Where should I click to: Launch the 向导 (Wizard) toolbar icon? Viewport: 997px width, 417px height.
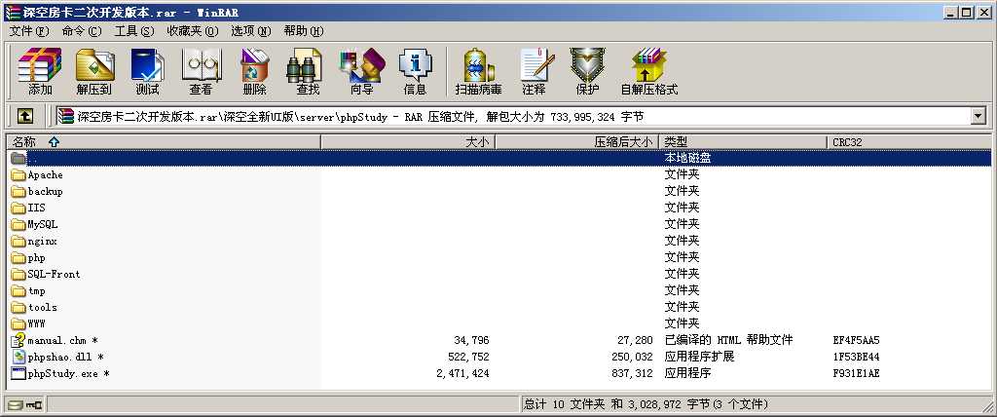click(x=362, y=71)
